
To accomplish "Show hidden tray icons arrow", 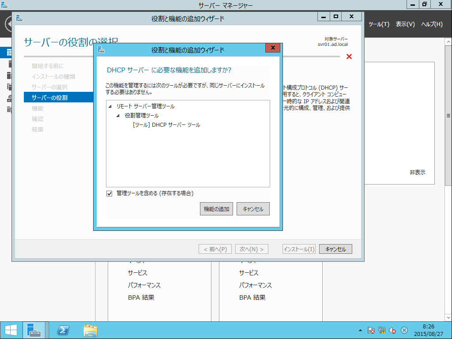I will pyautogui.click(x=360, y=330).
